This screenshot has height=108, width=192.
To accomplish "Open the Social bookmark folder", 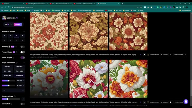I will 27,10.
